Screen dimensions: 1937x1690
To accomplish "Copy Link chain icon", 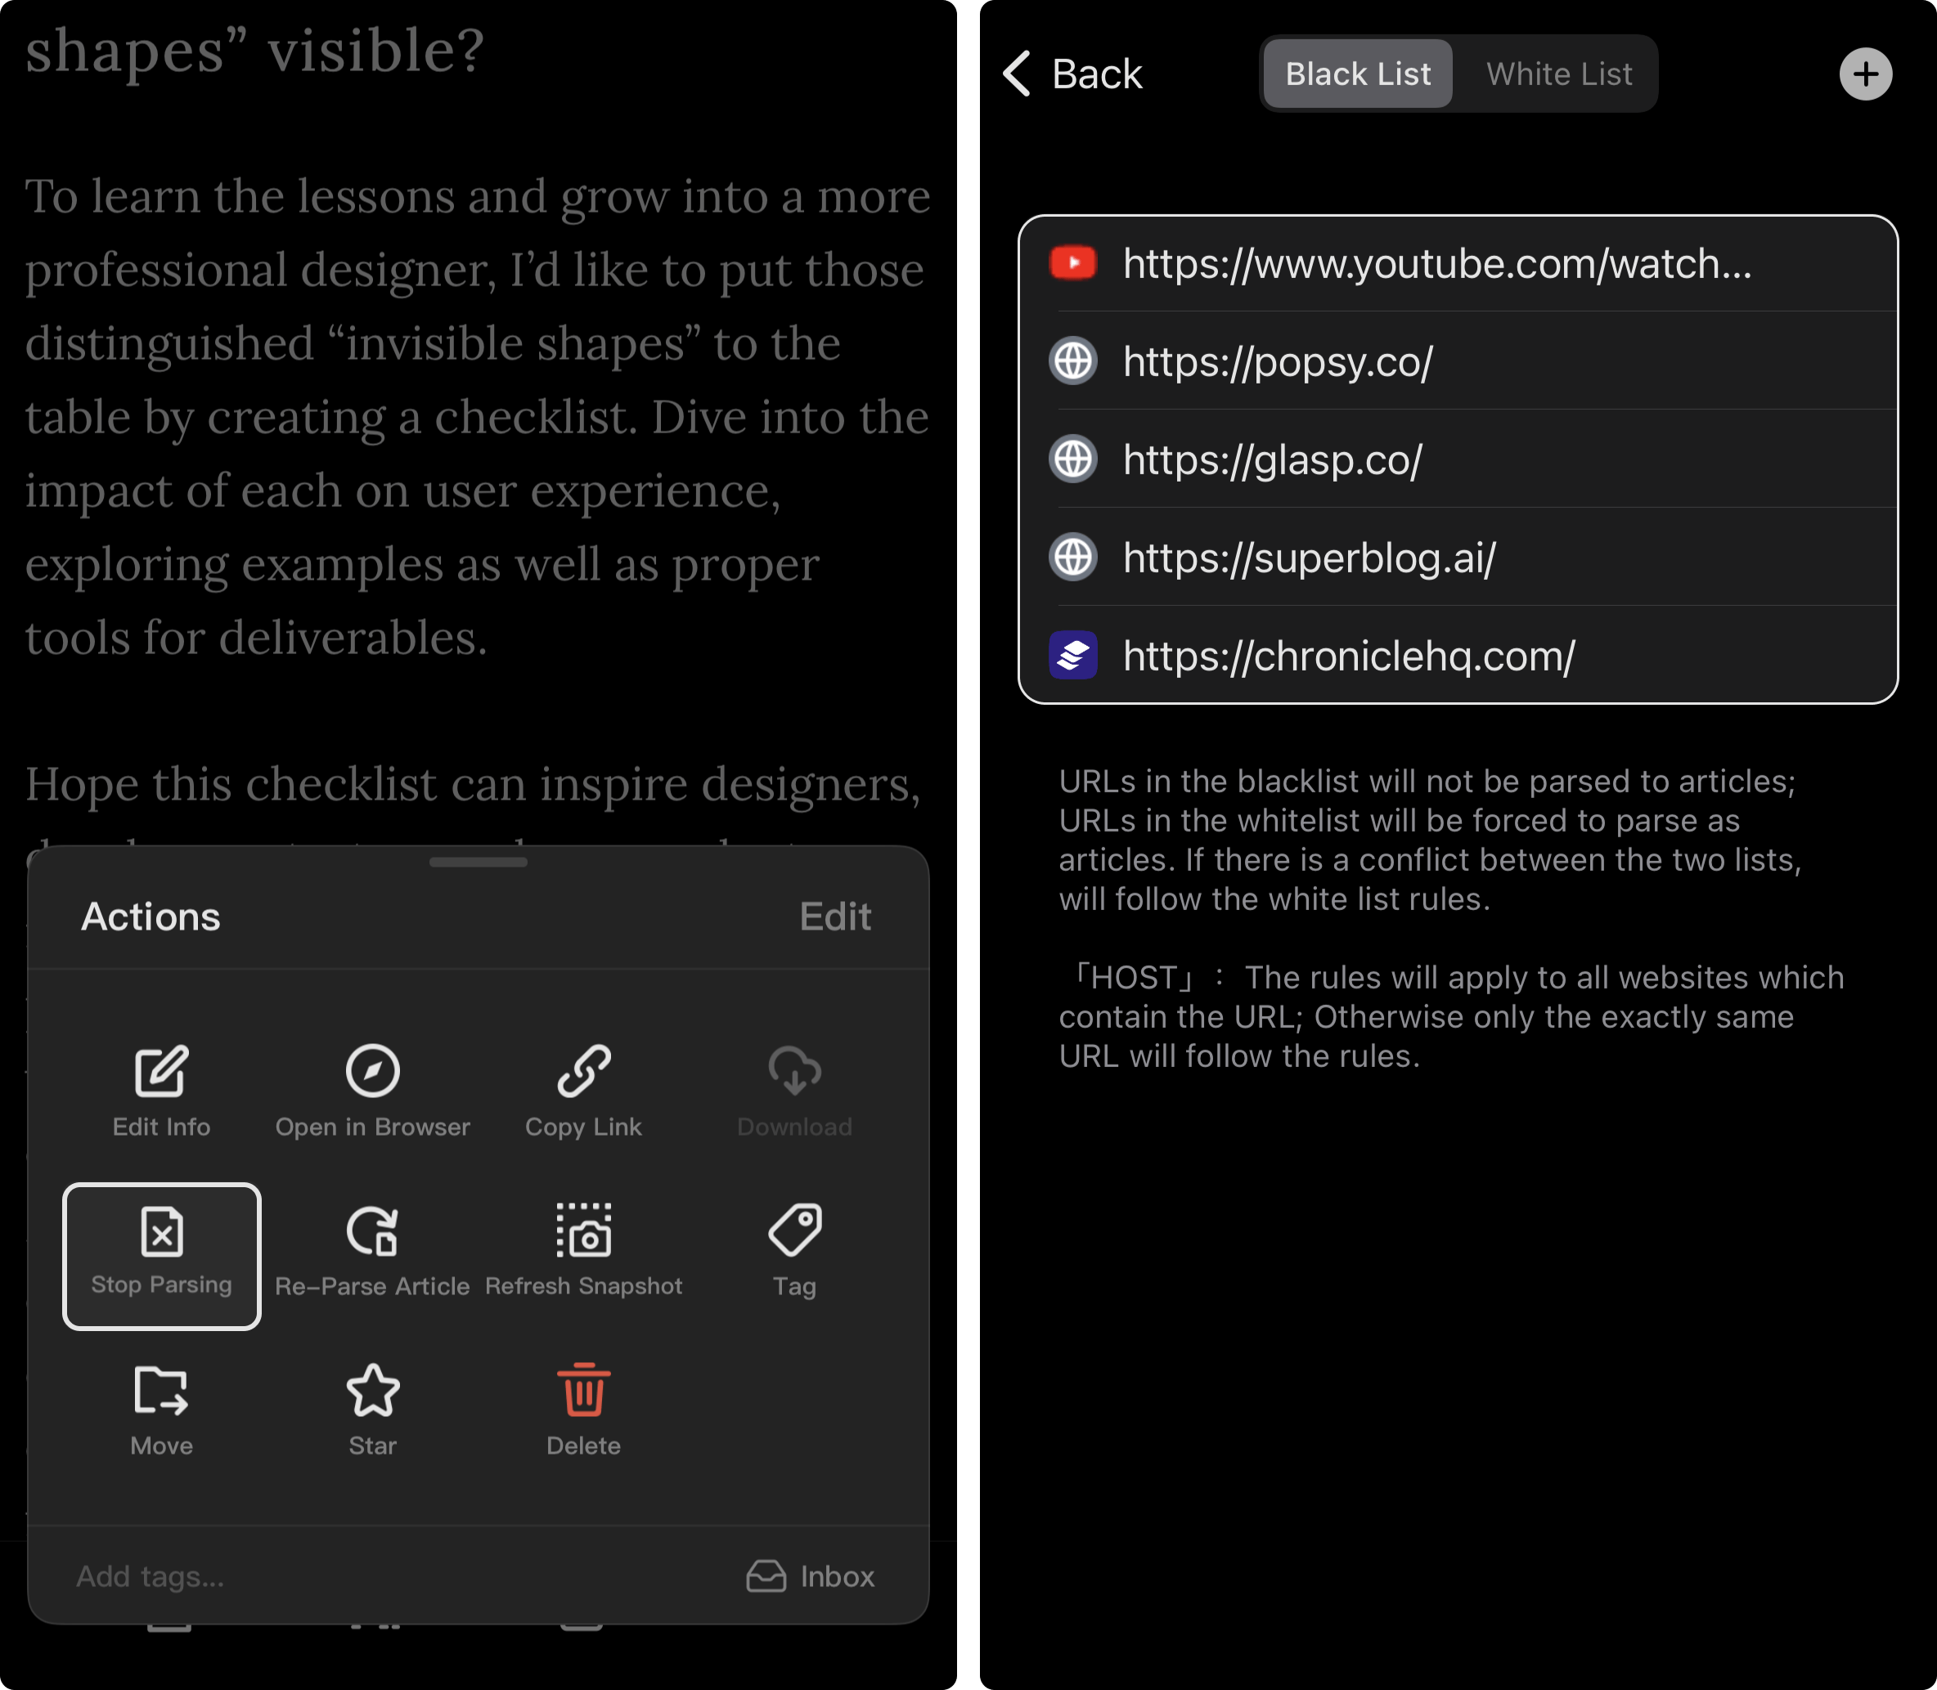I will click(x=583, y=1071).
